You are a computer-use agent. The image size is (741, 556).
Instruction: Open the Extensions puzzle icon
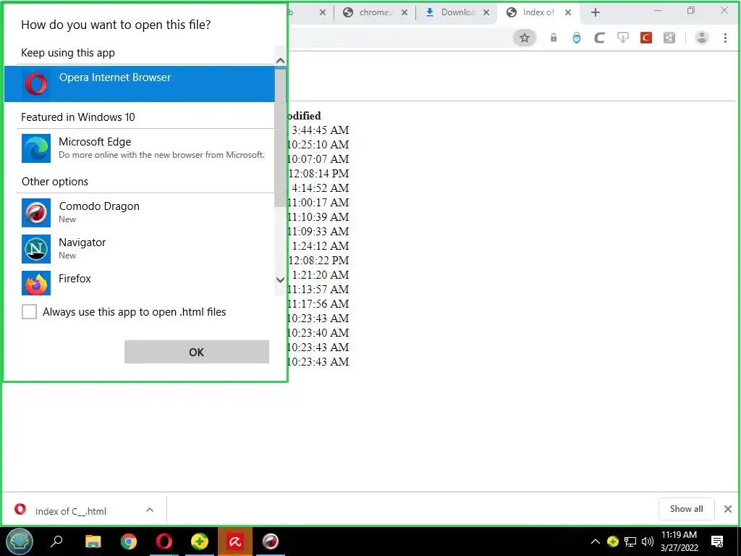(669, 38)
